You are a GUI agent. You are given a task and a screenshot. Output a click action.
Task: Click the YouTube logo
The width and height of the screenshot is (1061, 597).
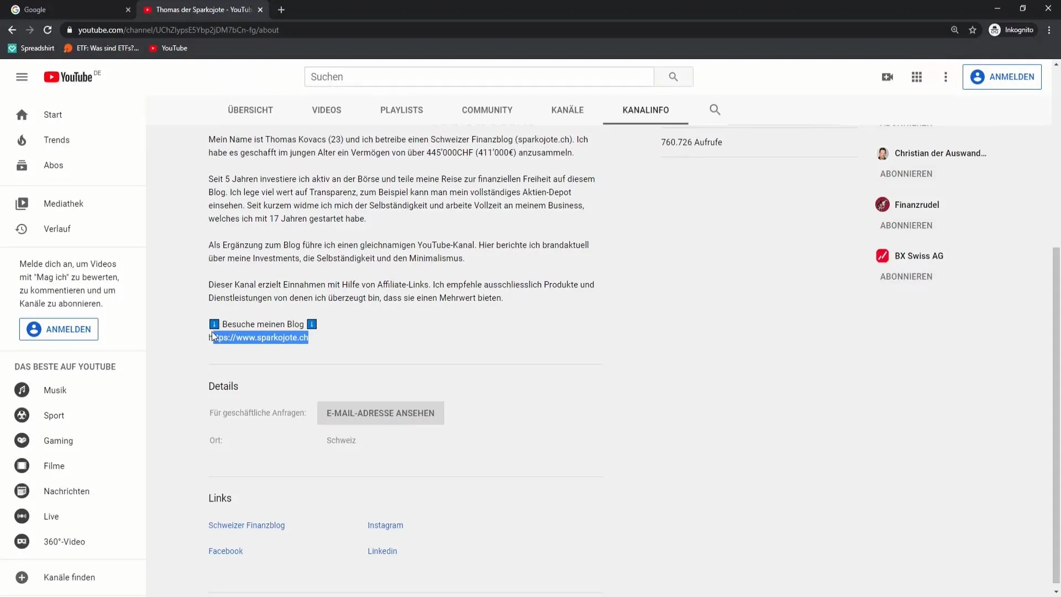tap(69, 77)
